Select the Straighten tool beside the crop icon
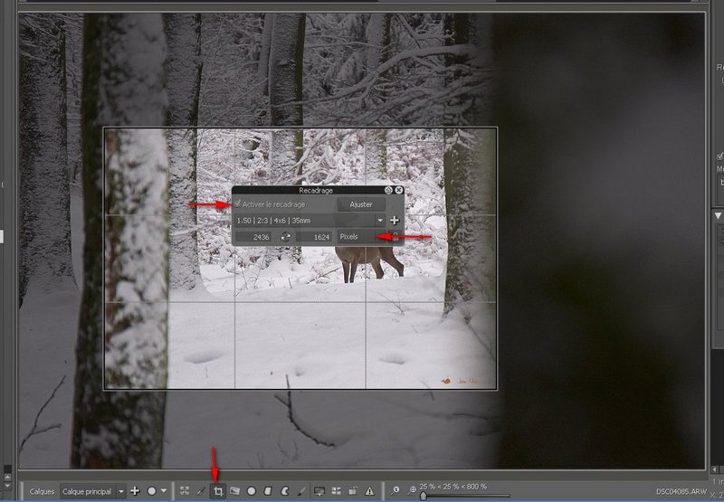 pyautogui.click(x=234, y=491)
